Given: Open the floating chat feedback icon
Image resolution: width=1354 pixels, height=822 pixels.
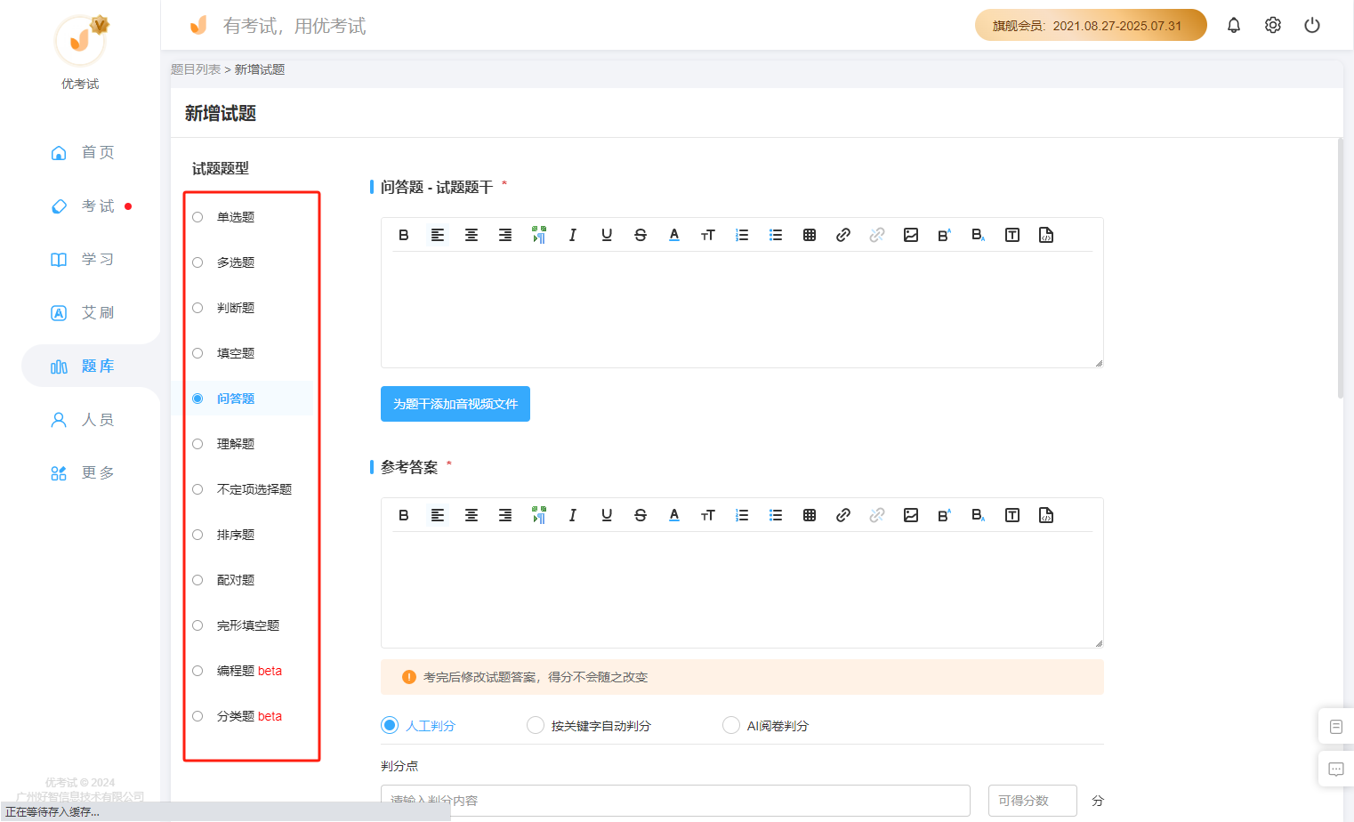Looking at the screenshot, I should tap(1336, 770).
